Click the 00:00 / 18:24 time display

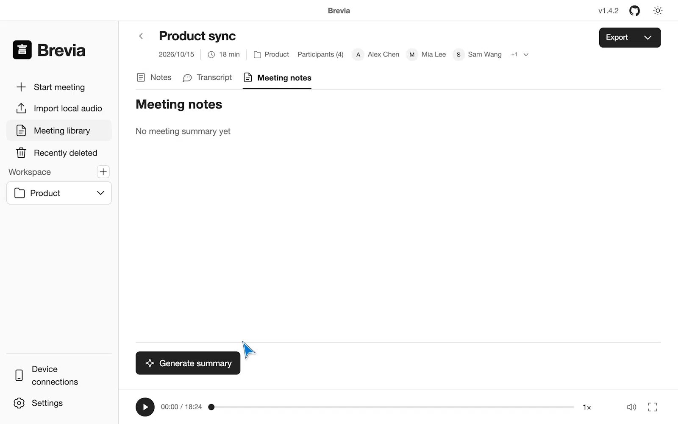181,407
